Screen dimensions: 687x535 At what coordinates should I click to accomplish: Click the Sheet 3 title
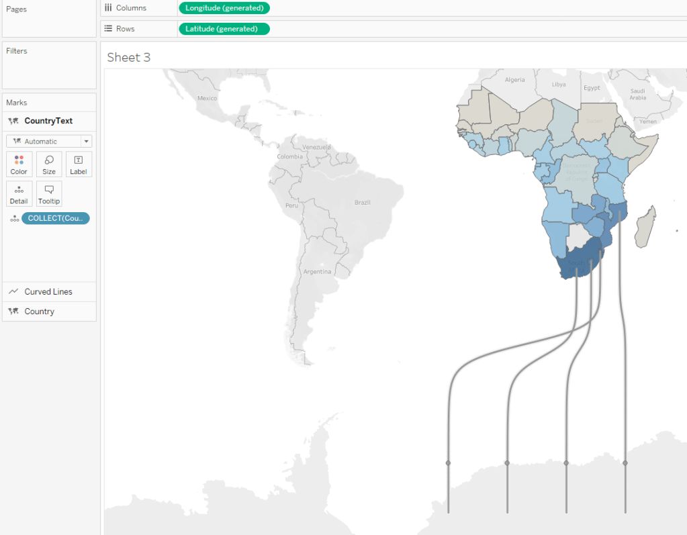pyautogui.click(x=129, y=58)
